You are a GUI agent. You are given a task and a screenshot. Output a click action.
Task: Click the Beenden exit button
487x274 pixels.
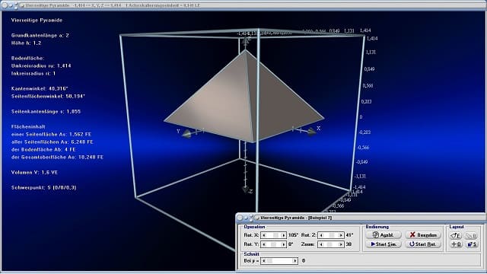[x=423, y=235]
